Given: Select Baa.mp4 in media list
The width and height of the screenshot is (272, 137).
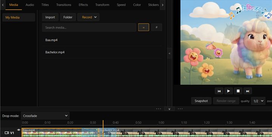Looking at the screenshot, I should [x=102, y=40].
